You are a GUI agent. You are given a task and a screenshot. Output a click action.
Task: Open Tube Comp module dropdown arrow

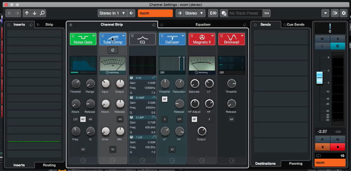(123, 36)
